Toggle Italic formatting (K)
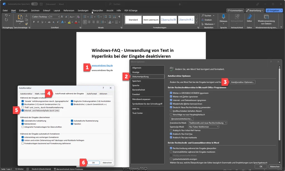 [38, 22]
